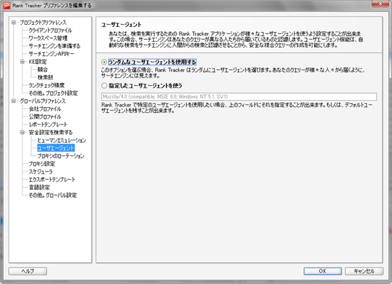Collapse the グローバルプリファレンス tree node

tap(14, 101)
